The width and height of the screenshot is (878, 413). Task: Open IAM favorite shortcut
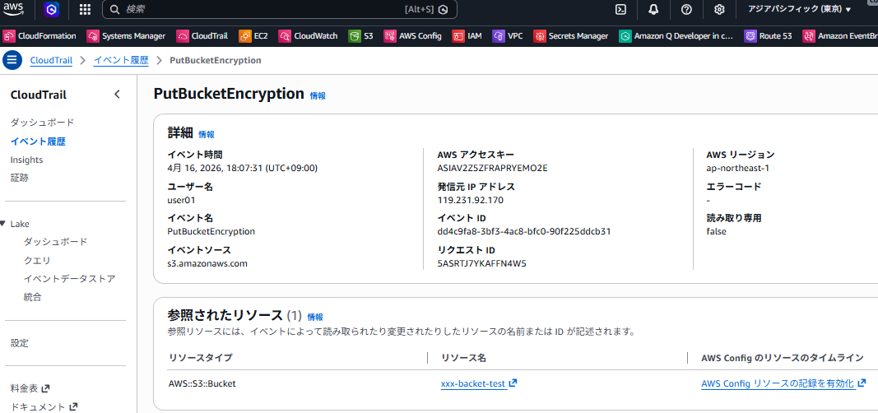click(467, 36)
